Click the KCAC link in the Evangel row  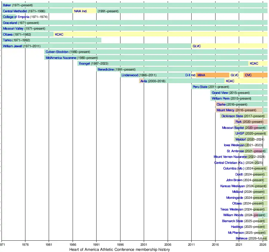coord(254,63)
